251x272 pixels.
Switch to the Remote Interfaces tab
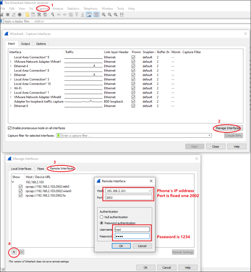62,169
